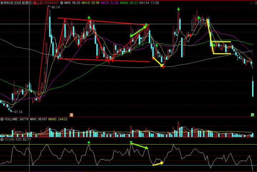Viewport: 257px width, 172px height.
Task: Click the orange 激 badge on the time axis
Action: [x=71, y=115]
